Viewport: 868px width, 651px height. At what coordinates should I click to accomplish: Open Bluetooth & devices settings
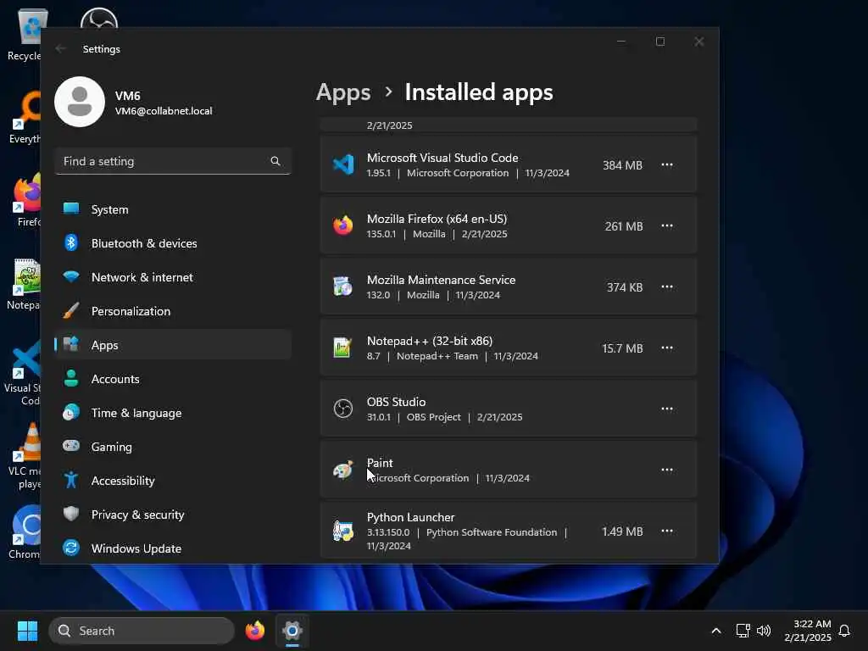point(173,243)
